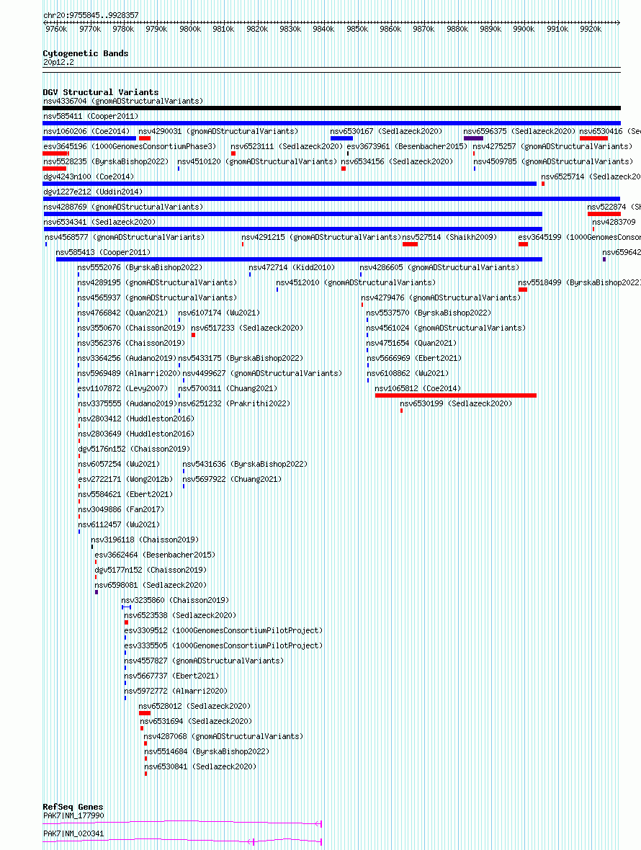Click esv3335505 1000Genomes pilot label
The height and width of the screenshot is (850, 641).
[223, 648]
